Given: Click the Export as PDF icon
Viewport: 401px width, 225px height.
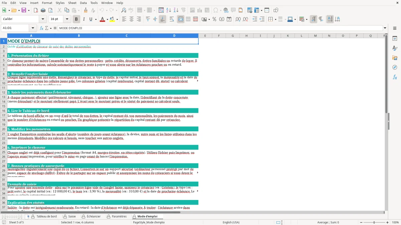Looking at the screenshot, I should pos(36,10).
